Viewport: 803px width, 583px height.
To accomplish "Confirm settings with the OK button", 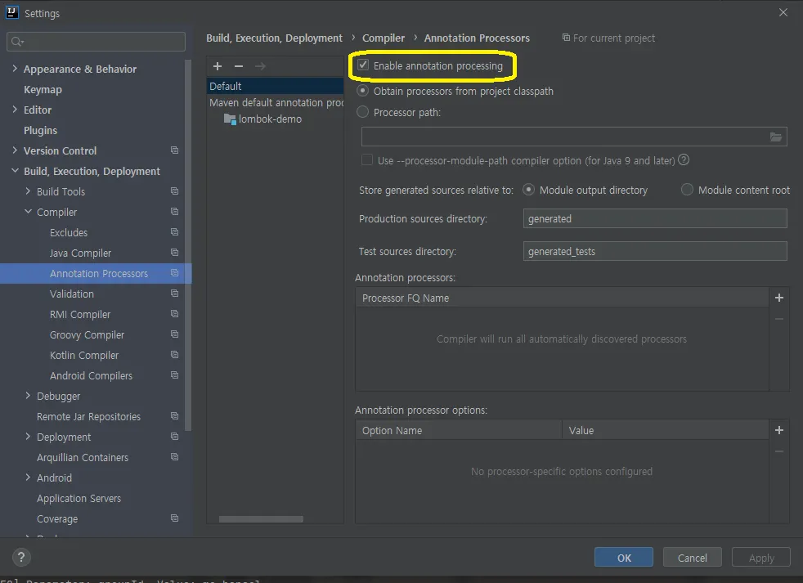I will [624, 558].
